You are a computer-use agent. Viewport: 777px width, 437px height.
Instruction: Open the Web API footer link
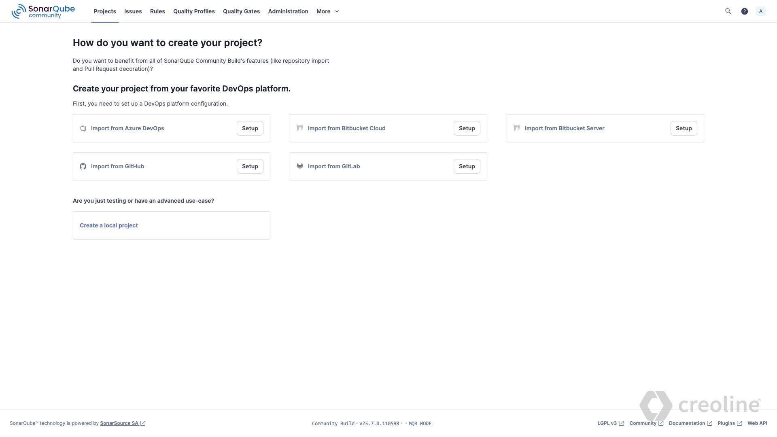pos(757,423)
